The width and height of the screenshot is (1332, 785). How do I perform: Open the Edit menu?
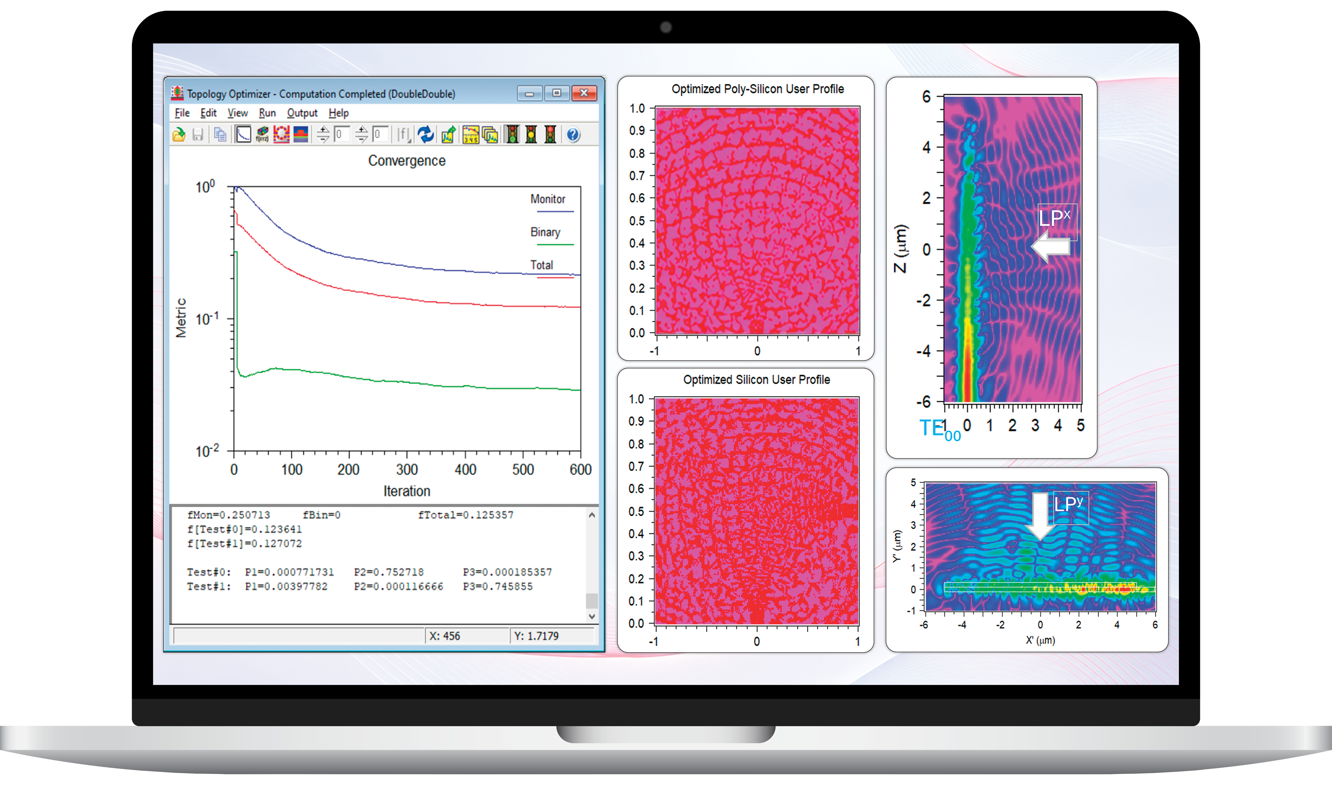click(x=208, y=113)
